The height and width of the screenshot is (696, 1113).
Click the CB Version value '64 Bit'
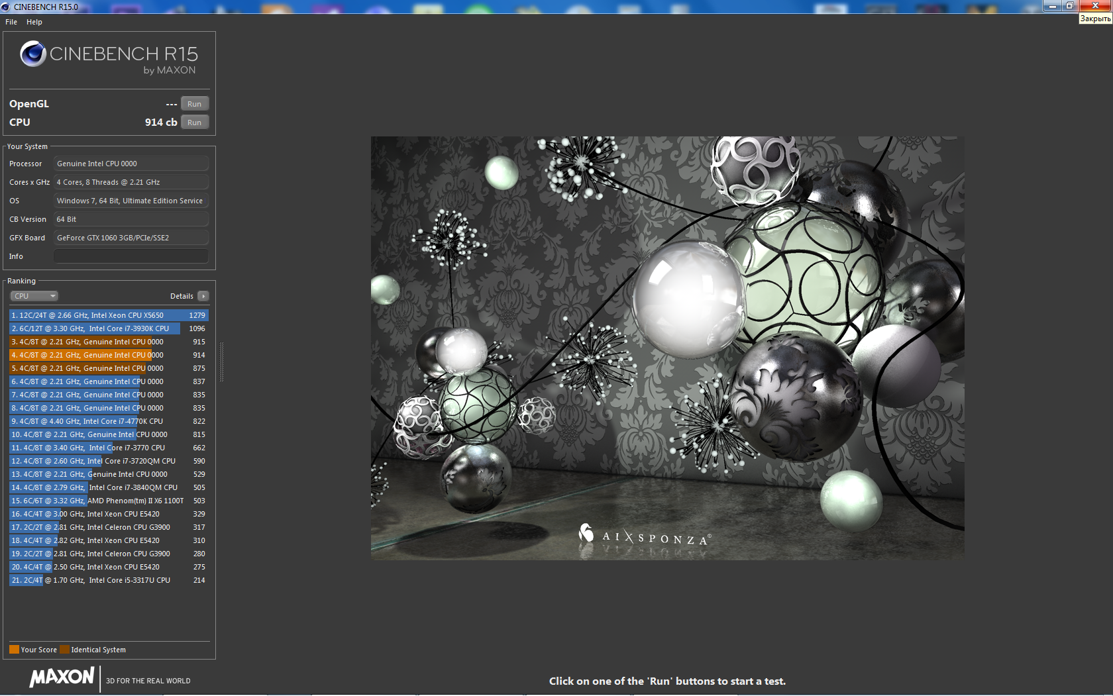point(131,219)
